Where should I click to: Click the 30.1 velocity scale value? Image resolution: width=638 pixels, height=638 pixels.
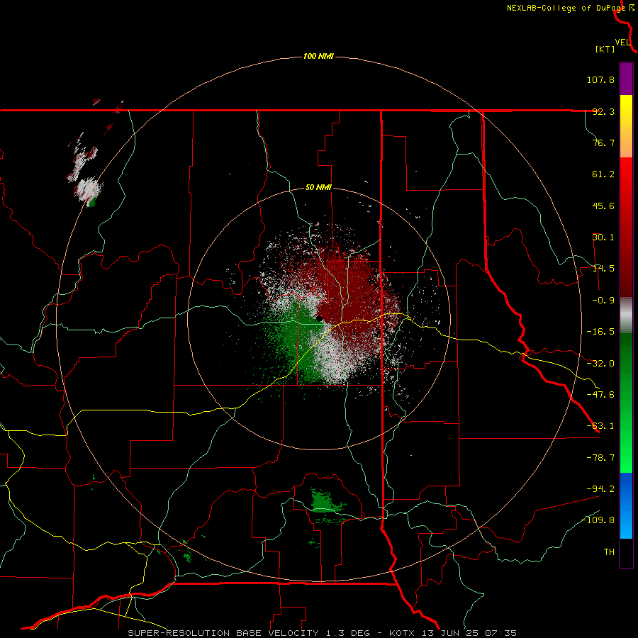pyautogui.click(x=603, y=237)
